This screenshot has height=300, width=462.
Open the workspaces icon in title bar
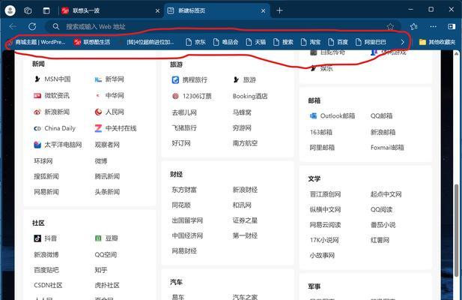pyautogui.click(x=28, y=10)
